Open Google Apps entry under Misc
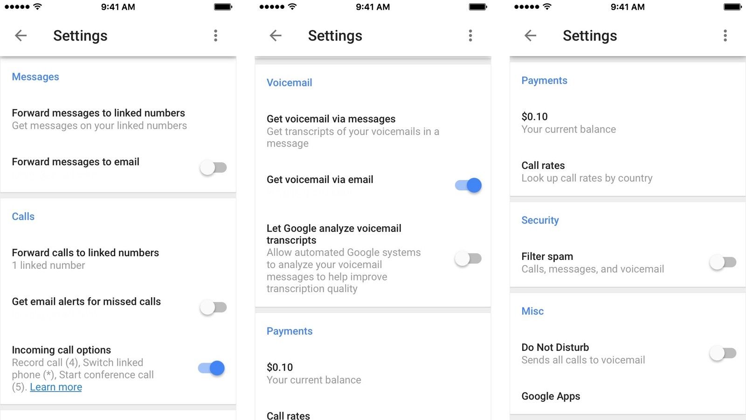746x420 pixels. [628, 396]
